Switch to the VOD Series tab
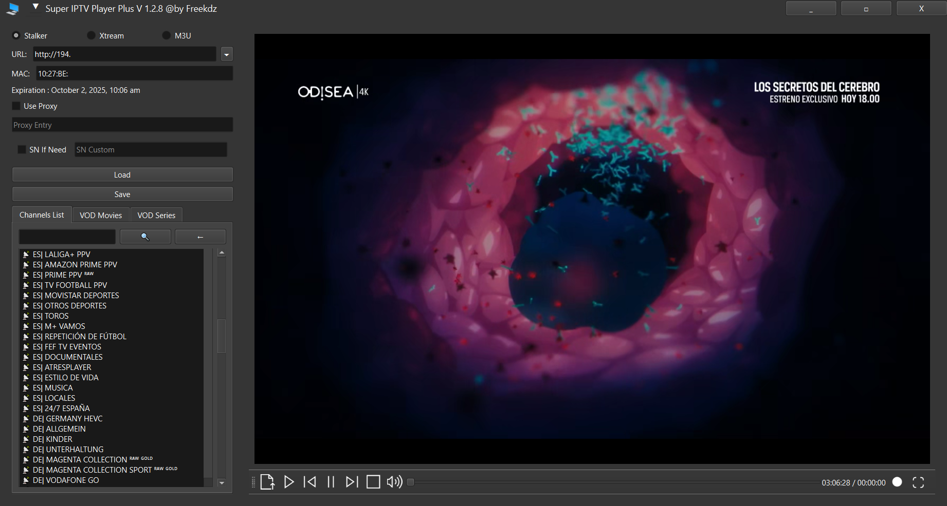 (156, 216)
